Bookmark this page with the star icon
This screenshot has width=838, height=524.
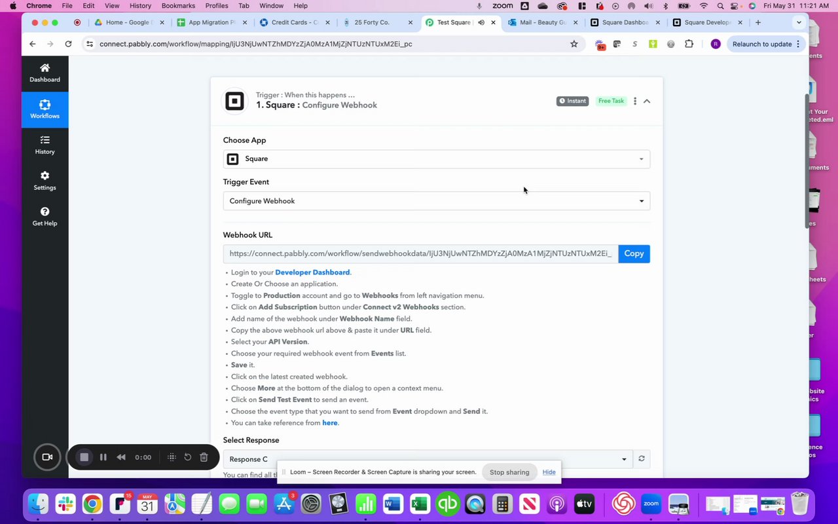[x=574, y=44]
